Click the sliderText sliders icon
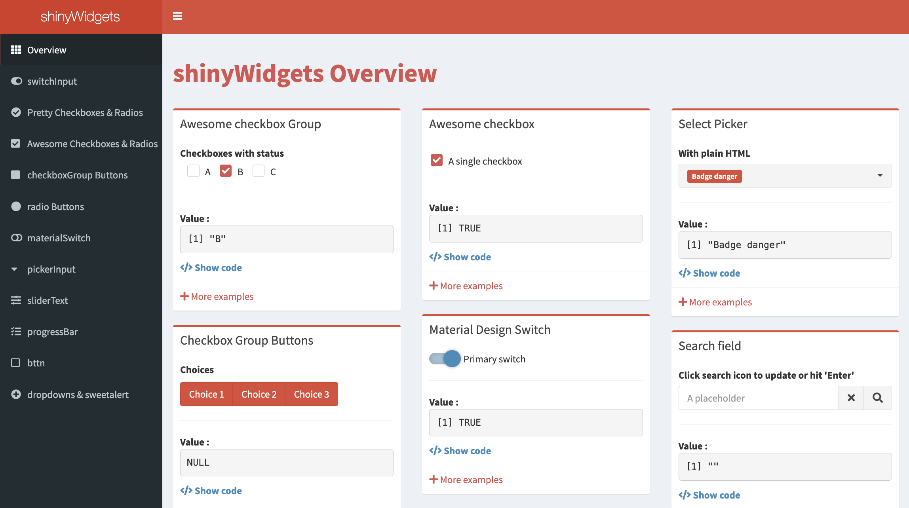 16,300
